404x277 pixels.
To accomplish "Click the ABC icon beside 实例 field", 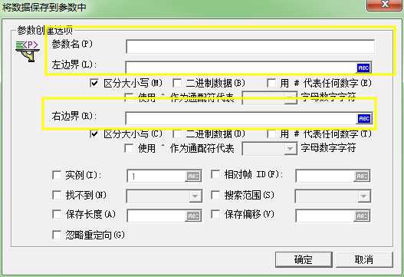I will (x=193, y=176).
